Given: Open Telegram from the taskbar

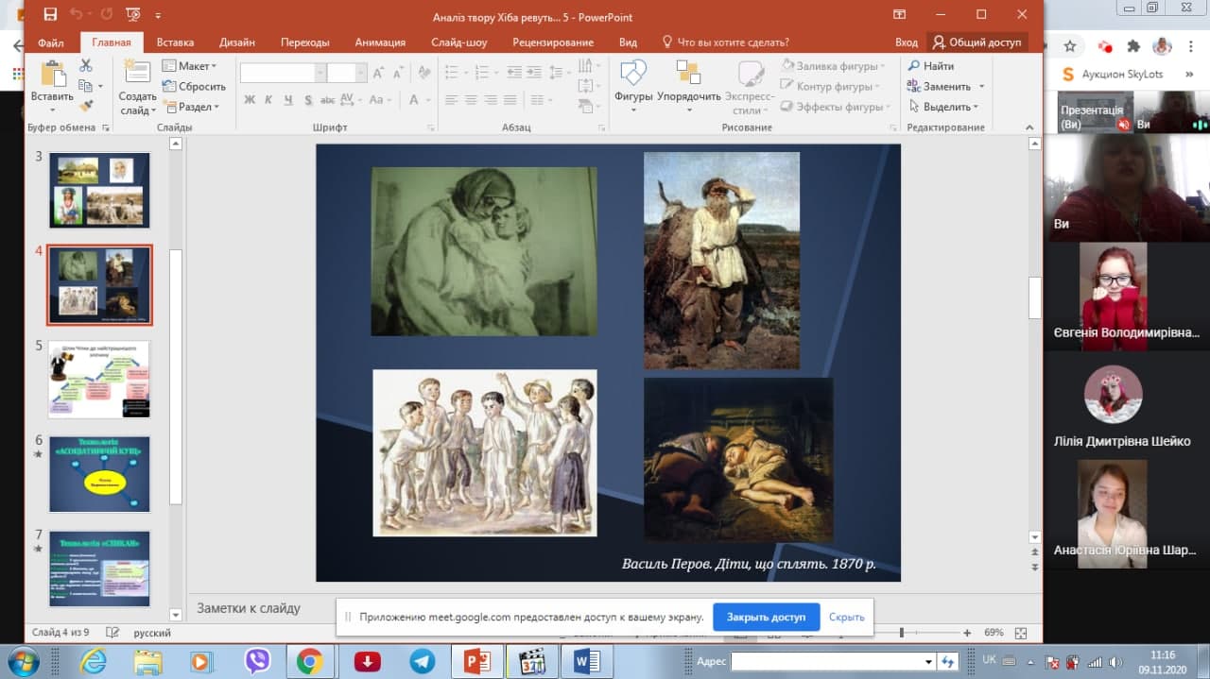Looking at the screenshot, I should (x=422, y=661).
